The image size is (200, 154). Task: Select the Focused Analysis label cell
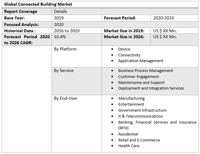21,24
